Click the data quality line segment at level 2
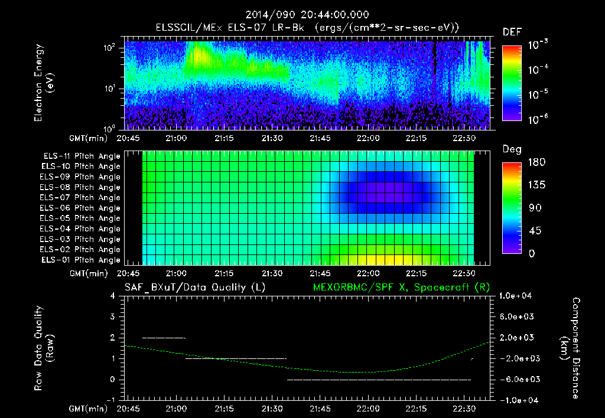The width and height of the screenshot is (605, 418). pos(164,338)
